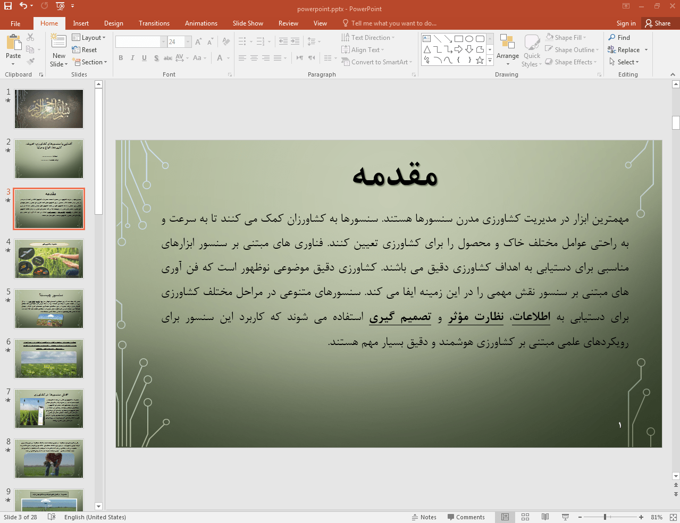Fit slide to current window

click(673, 517)
